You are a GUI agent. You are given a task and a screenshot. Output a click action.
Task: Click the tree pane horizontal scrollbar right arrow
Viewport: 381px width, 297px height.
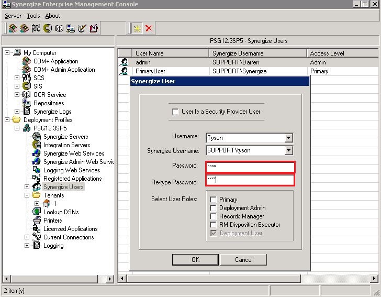coord(110,279)
